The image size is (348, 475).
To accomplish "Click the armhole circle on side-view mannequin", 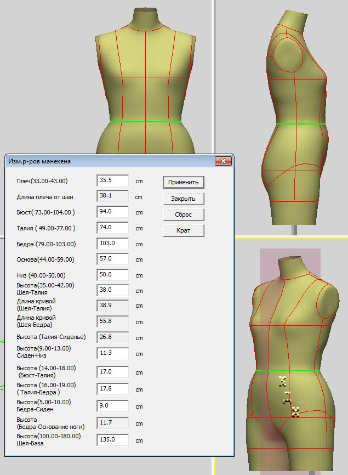I will 288,56.
